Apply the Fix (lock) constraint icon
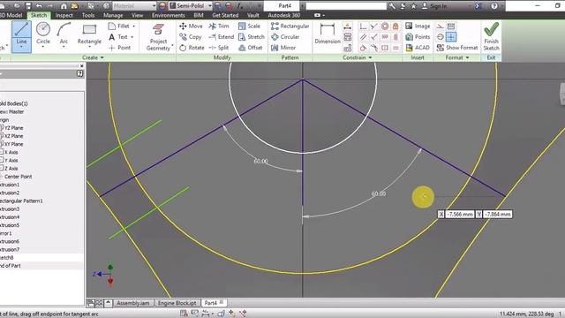Screen dimensions: 565x318 pyautogui.click(x=395, y=26)
